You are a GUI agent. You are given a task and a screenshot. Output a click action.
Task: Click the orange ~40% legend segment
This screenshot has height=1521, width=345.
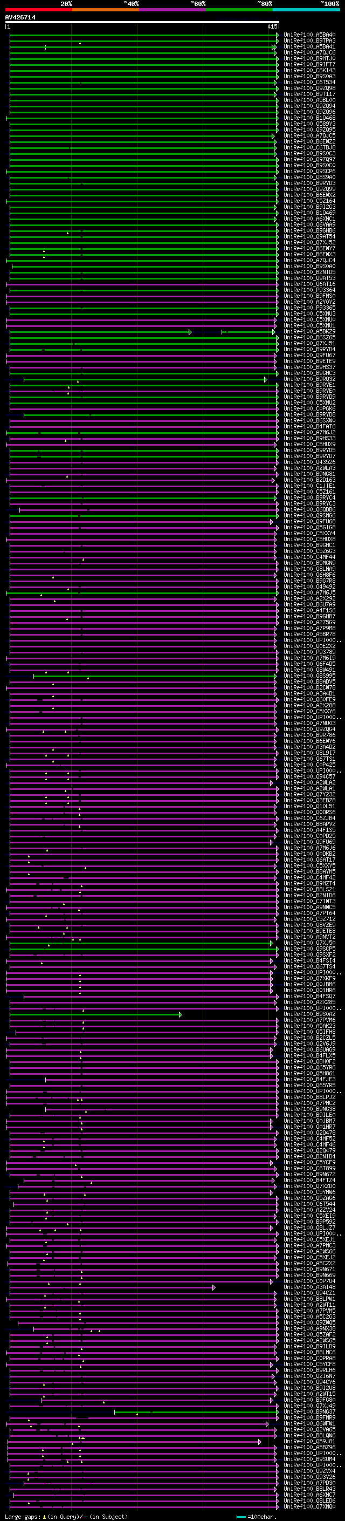coord(106,10)
